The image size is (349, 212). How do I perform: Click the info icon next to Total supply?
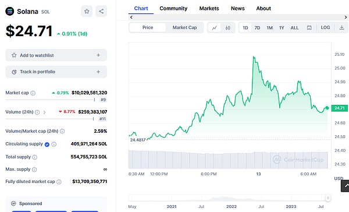point(35,157)
